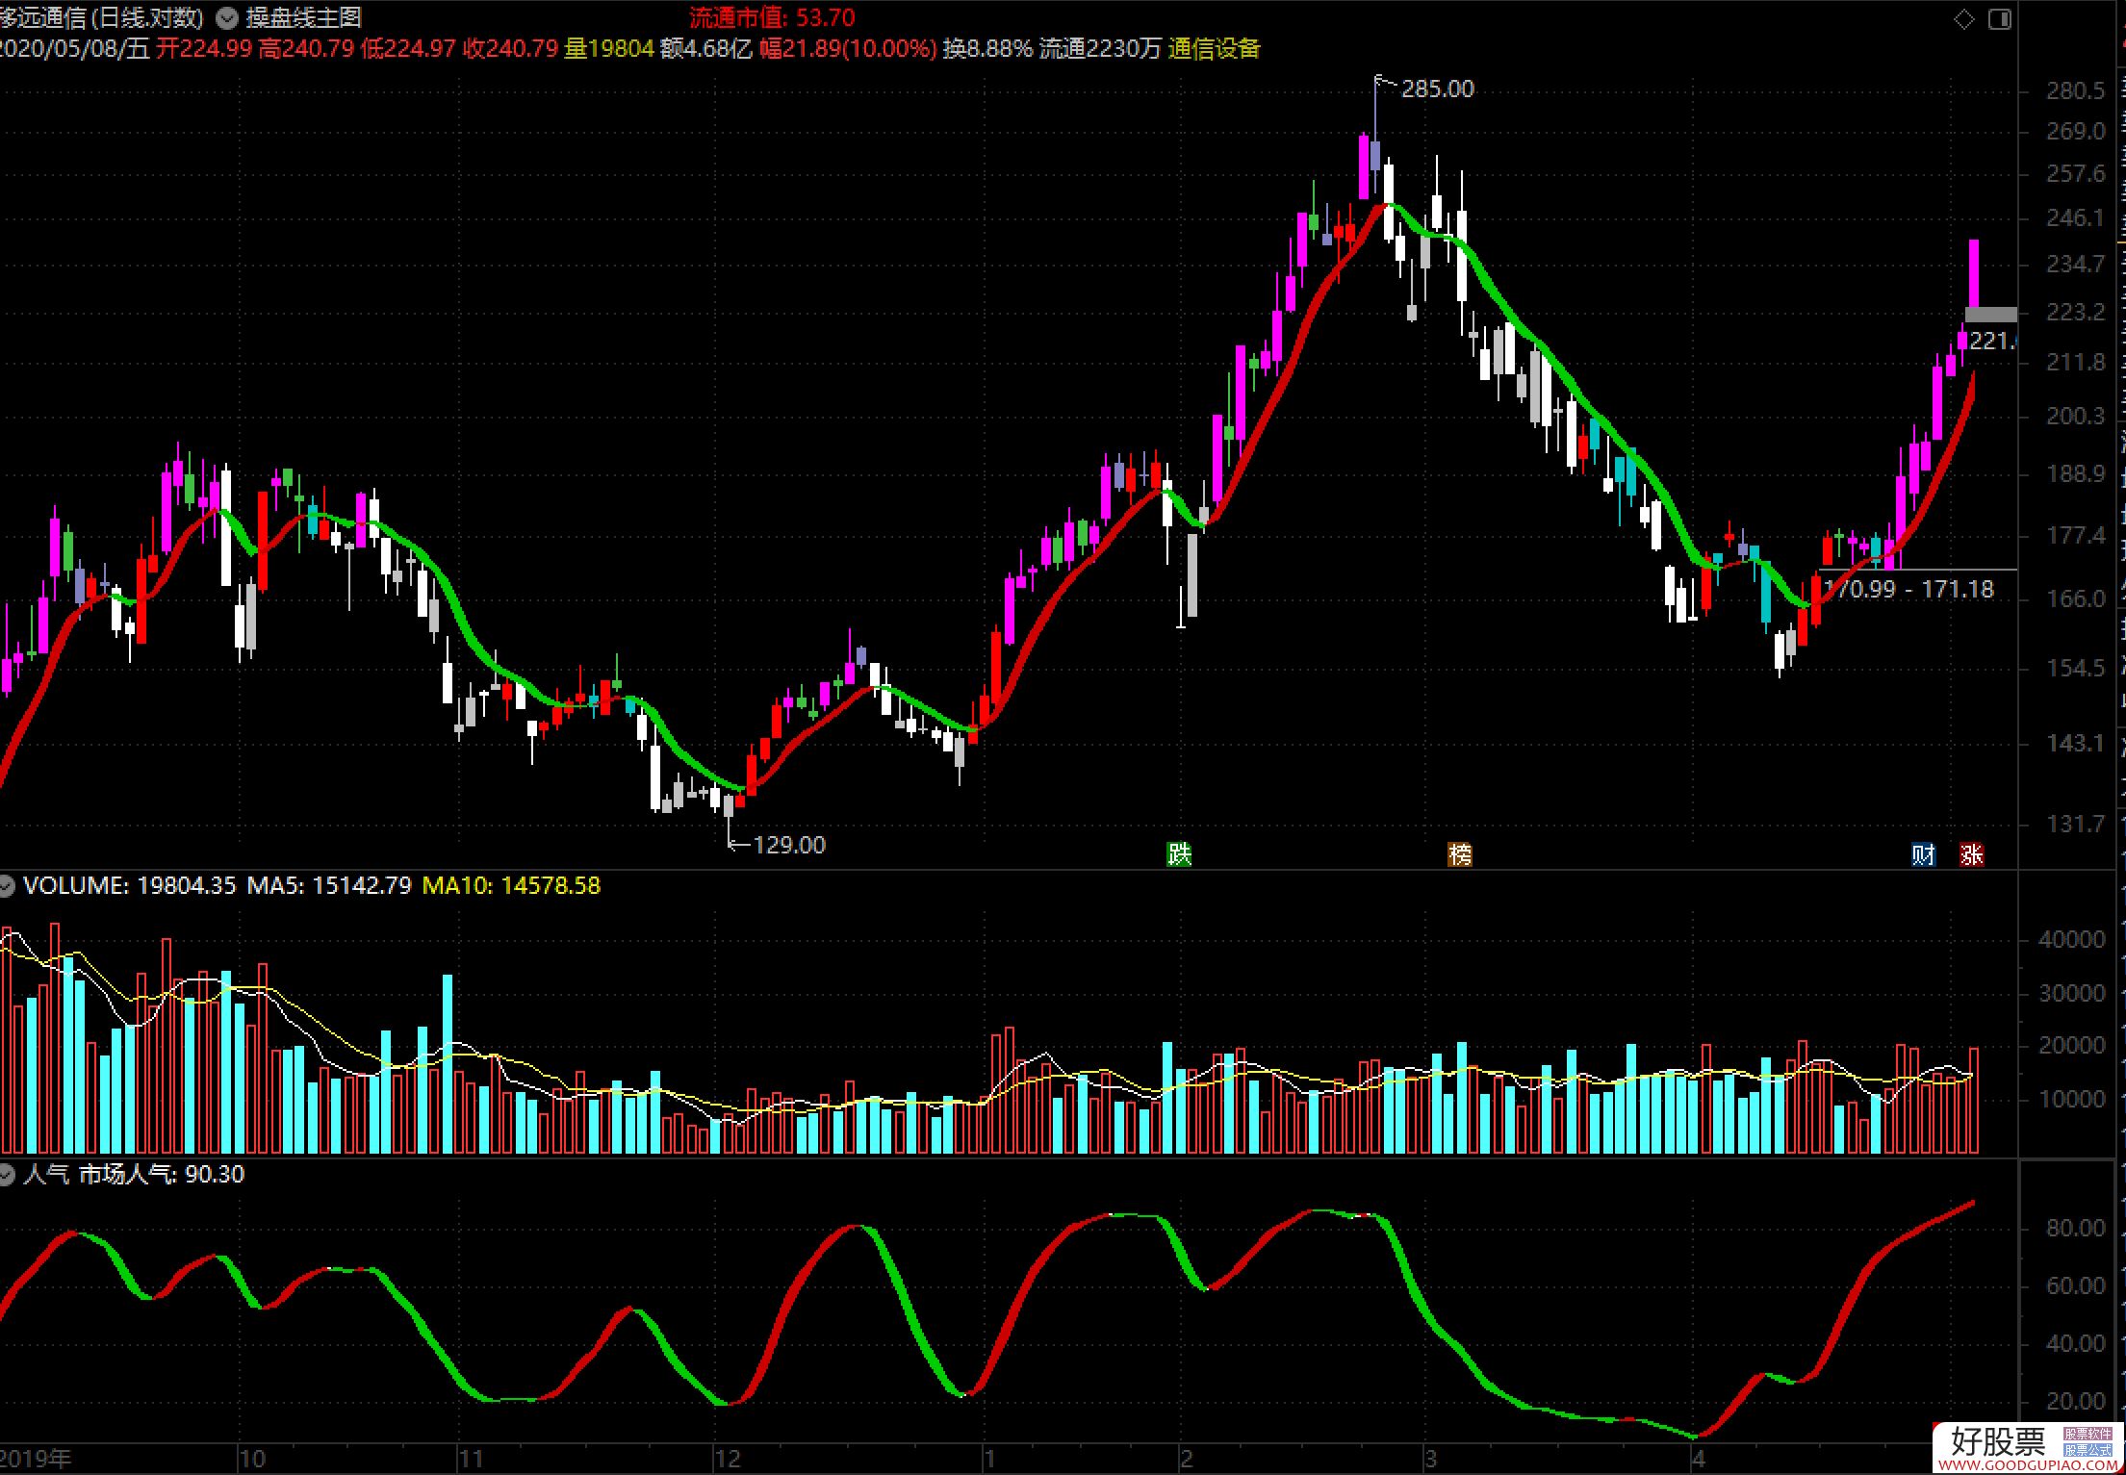Click the 131.7 price axis label
The image size is (2126, 1475).
2076,824
